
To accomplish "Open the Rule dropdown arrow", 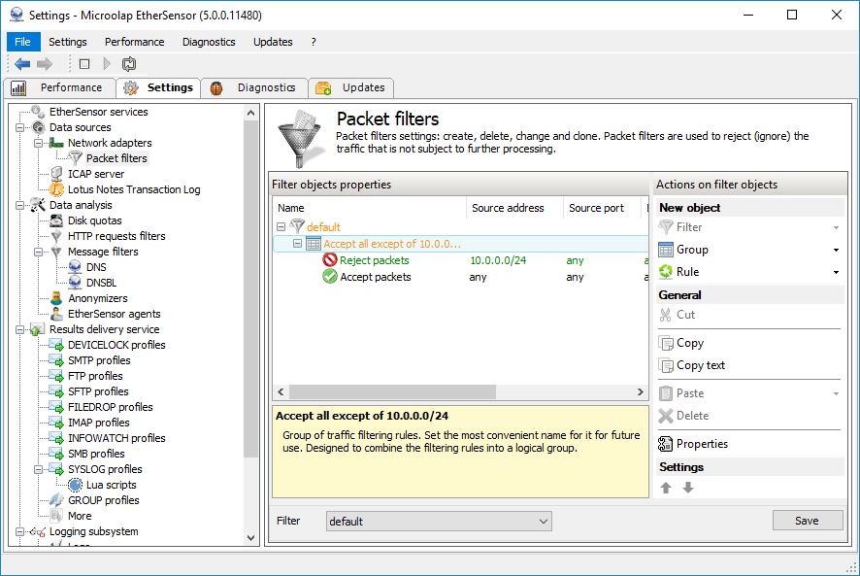I will tap(836, 272).
